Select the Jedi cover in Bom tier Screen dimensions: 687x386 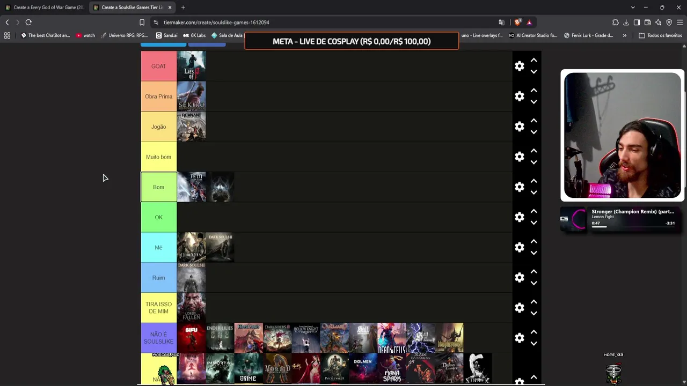click(192, 187)
